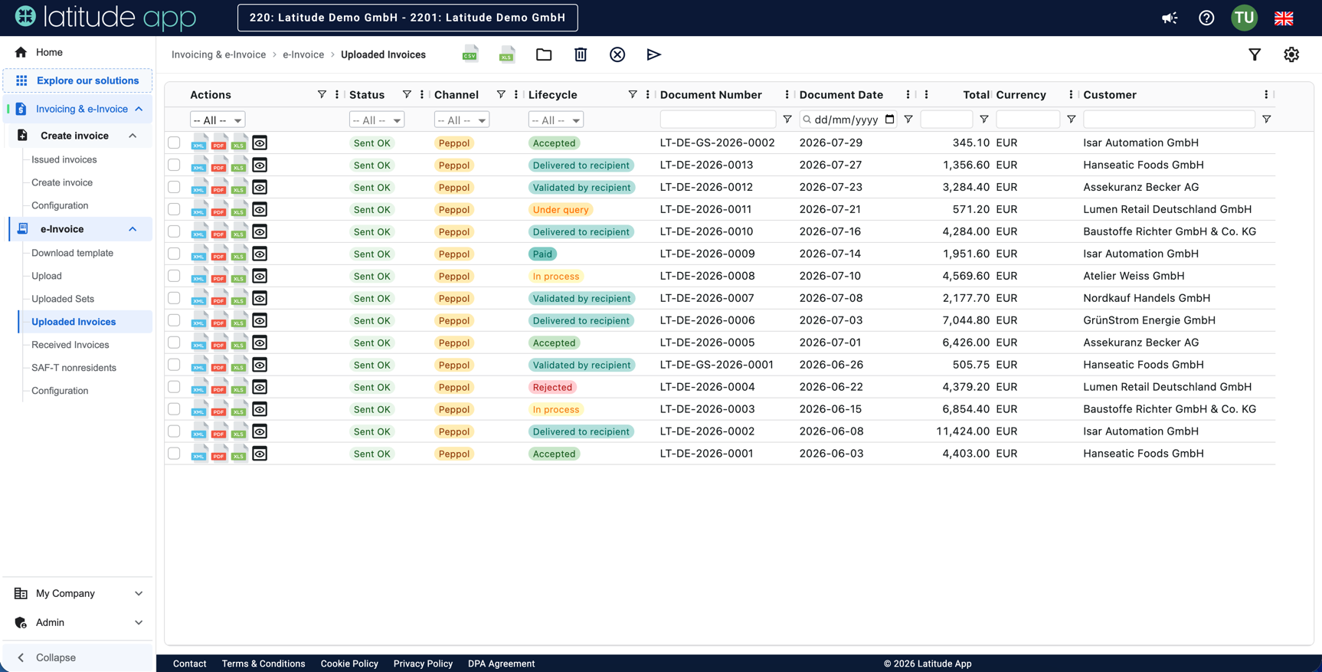
Task: Open the announcements megaphone icon
Action: coord(1170,18)
